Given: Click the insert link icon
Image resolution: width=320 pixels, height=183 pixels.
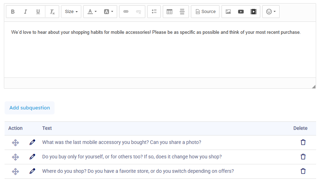Looking at the screenshot, I should tap(126, 12).
